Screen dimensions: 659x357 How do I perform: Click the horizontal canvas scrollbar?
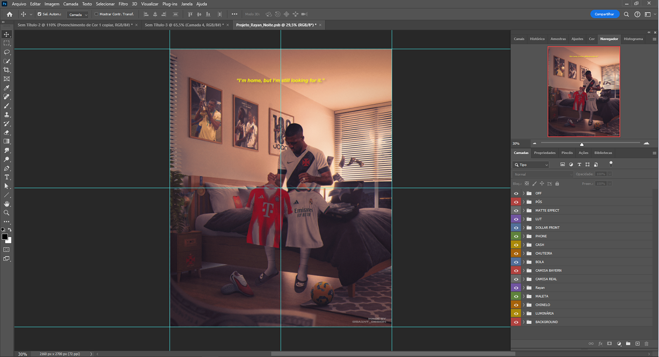click(393, 354)
